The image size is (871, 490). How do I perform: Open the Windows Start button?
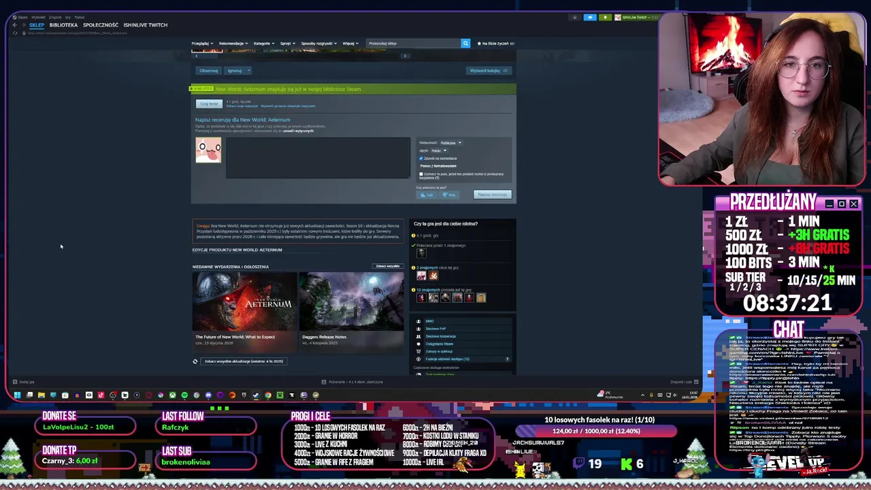17,395
